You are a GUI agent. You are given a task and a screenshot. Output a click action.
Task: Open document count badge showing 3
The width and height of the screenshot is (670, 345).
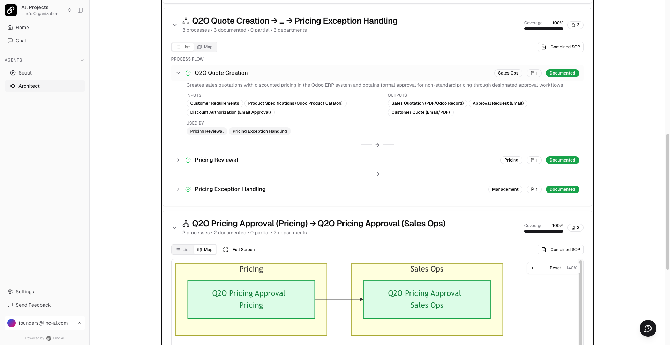(575, 25)
